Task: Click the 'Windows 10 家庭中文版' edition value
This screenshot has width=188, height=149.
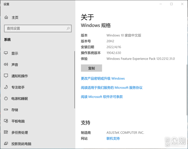Action: 124,35
